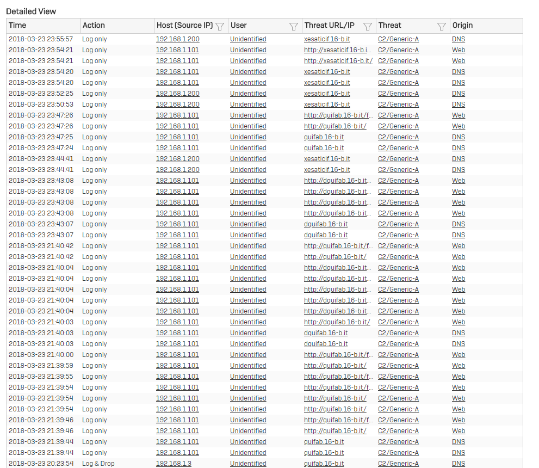The height and width of the screenshot is (468, 539).
Task: Open xesaticif.16-b.it link in the 23:50:53 row
Action: pos(327,104)
